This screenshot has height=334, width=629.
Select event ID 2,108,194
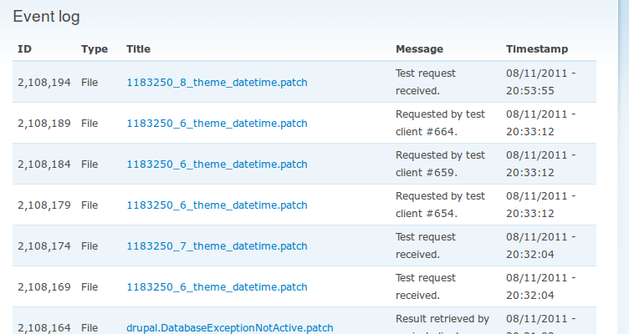[44, 83]
